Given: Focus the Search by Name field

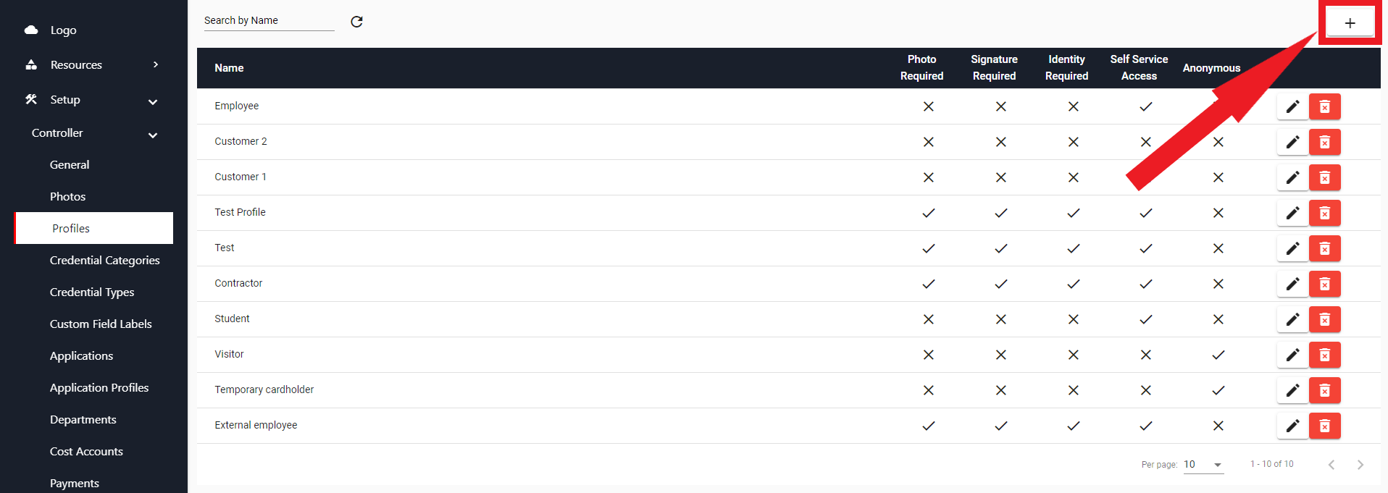Looking at the screenshot, I should tap(269, 21).
